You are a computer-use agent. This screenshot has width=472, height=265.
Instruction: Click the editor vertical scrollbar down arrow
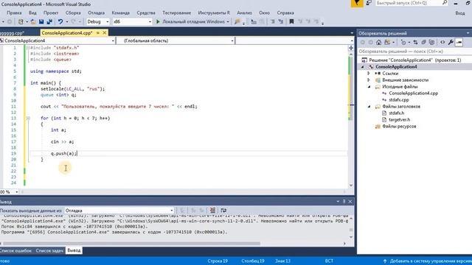(351, 185)
